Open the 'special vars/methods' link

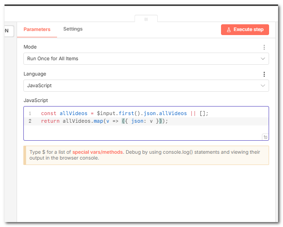[98, 152]
